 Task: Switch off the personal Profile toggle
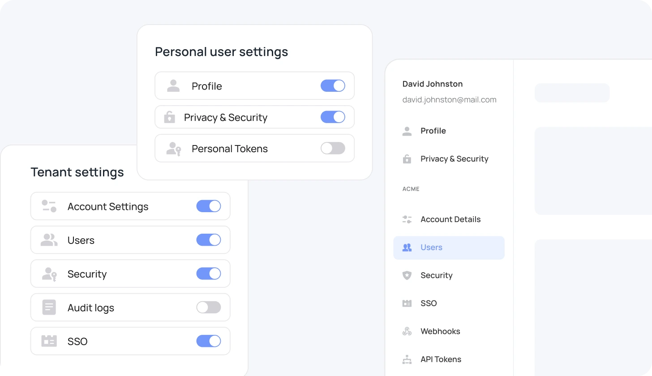coord(333,85)
